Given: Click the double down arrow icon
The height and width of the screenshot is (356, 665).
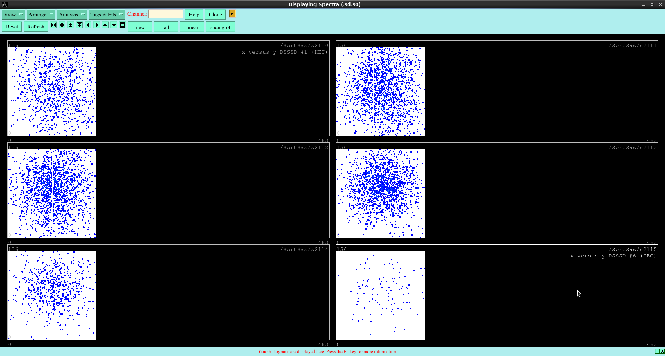Looking at the screenshot, I should (x=79, y=25).
